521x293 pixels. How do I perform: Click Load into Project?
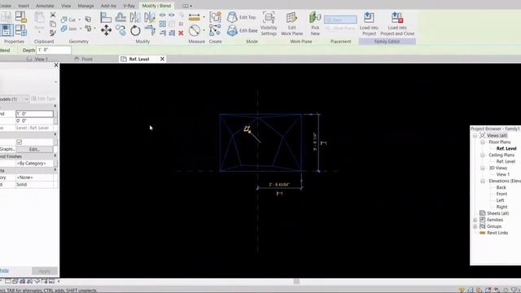tap(369, 24)
